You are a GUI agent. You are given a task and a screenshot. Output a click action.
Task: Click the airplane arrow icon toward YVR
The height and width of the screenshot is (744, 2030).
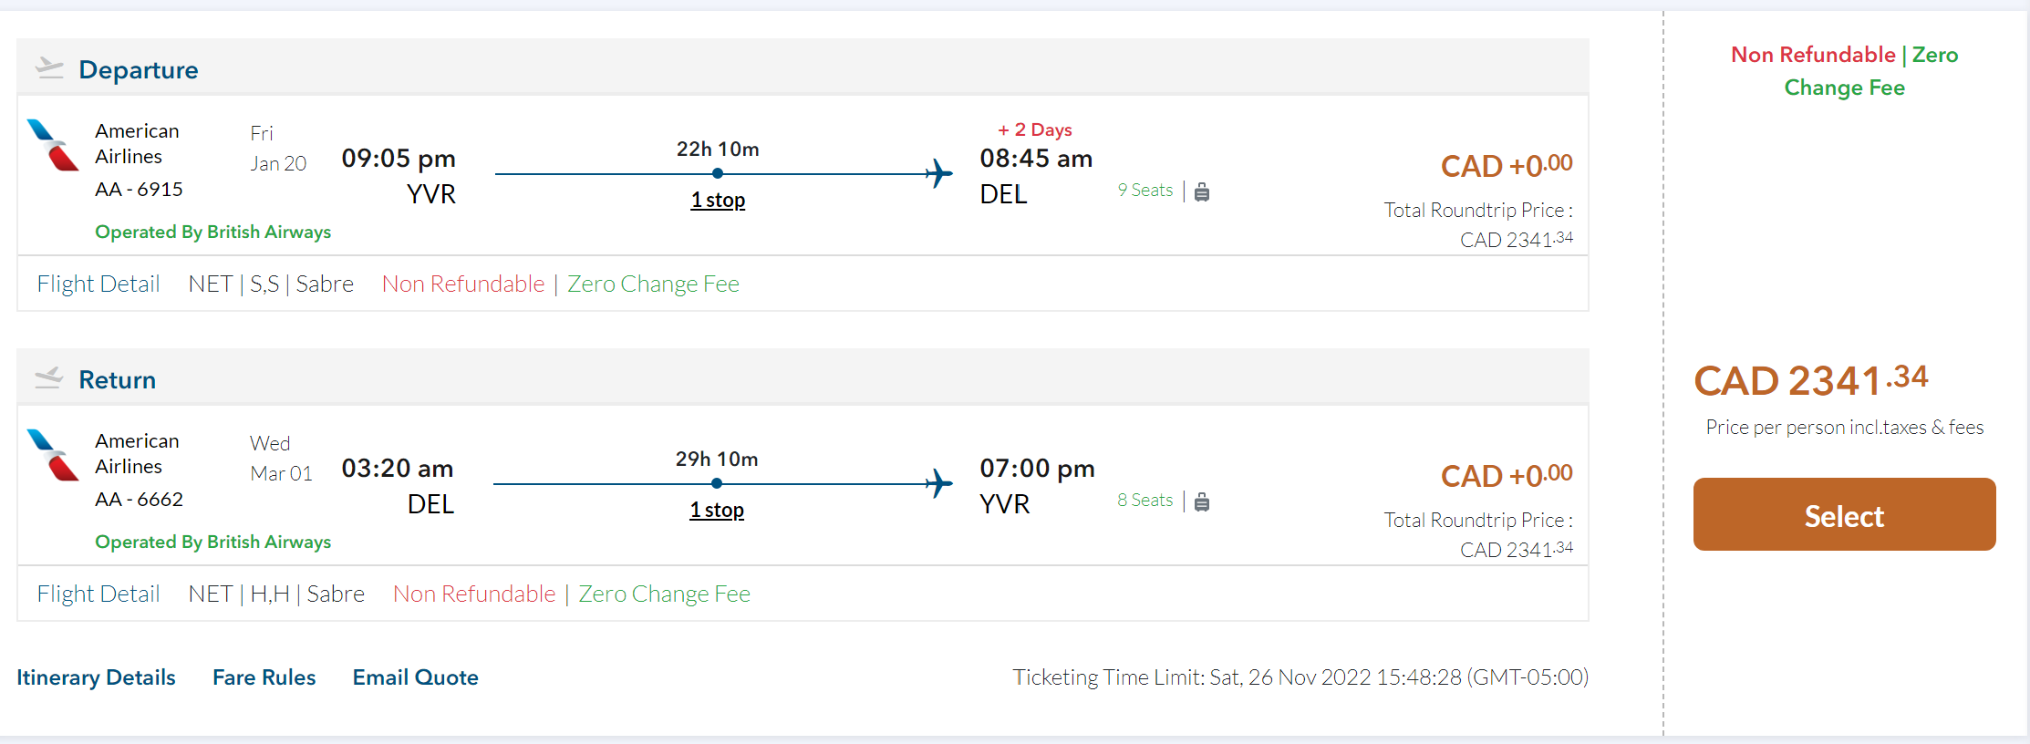point(938,483)
